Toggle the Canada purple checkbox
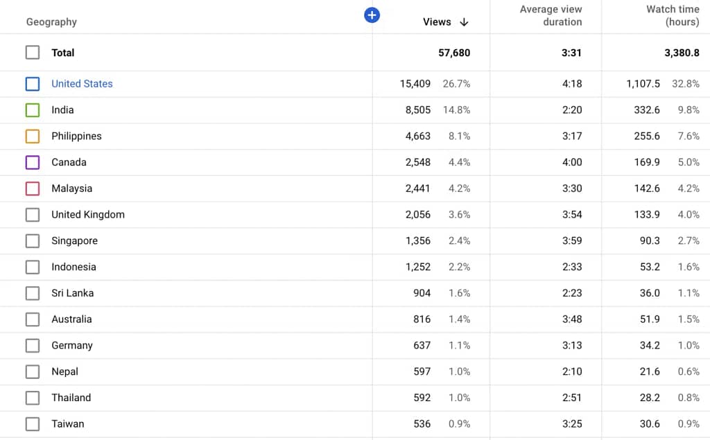The image size is (710, 440). 33,162
